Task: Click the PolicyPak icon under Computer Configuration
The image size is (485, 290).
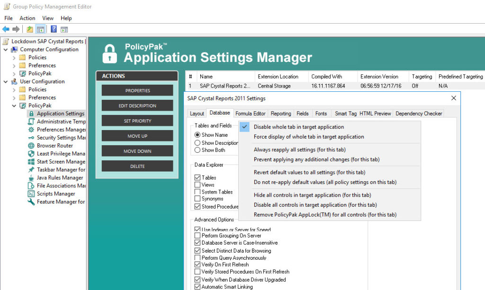Action: click(x=23, y=73)
